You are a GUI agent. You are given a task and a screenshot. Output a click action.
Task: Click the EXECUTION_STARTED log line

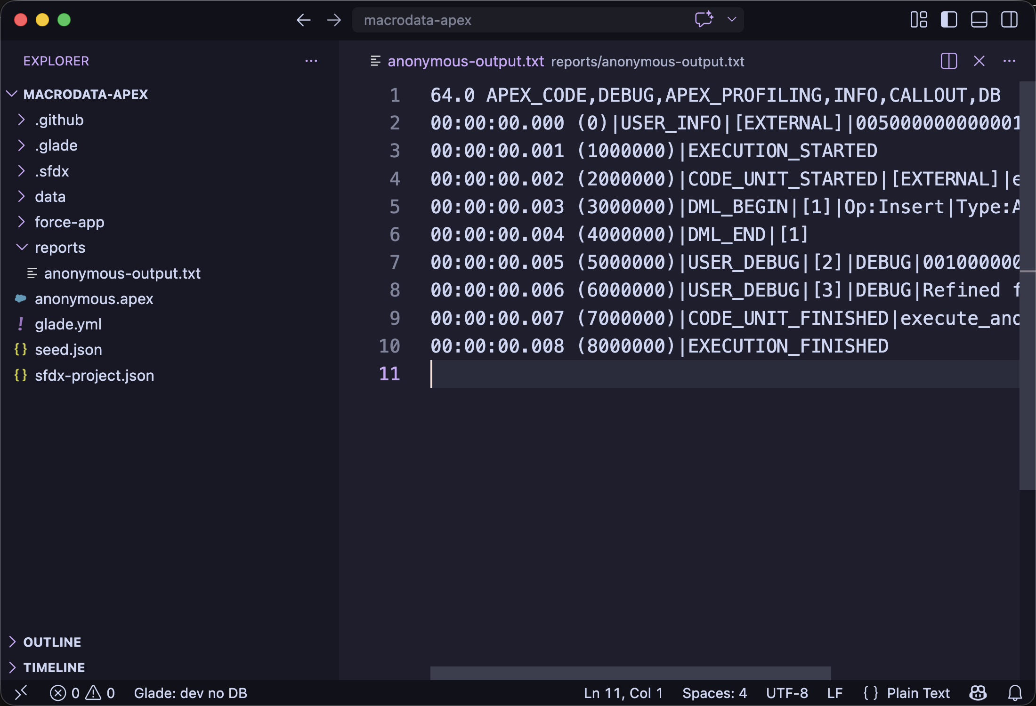(654, 151)
